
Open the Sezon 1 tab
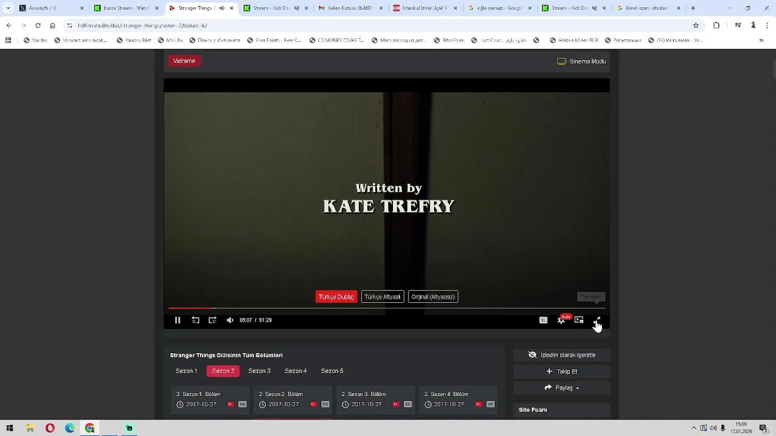pos(186,371)
